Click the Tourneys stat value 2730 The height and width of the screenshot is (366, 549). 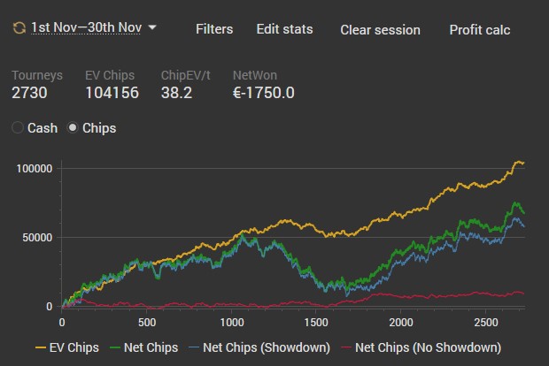coord(29,93)
